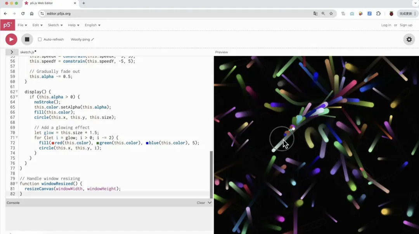
Task: Expand the English language dropdown
Action: 92,25
